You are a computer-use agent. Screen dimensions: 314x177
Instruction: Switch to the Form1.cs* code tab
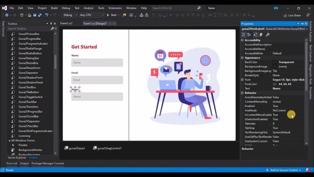click(66, 24)
